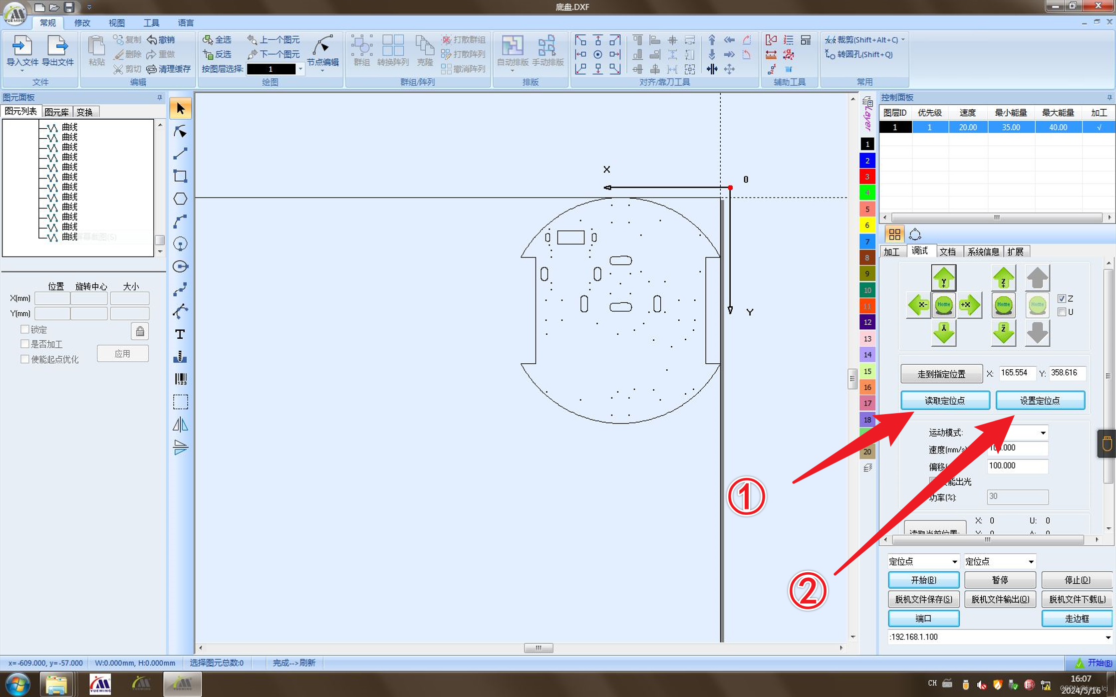1116x697 pixels.
Task: Jog Y- with the green down arrow
Action: pyautogui.click(x=943, y=332)
